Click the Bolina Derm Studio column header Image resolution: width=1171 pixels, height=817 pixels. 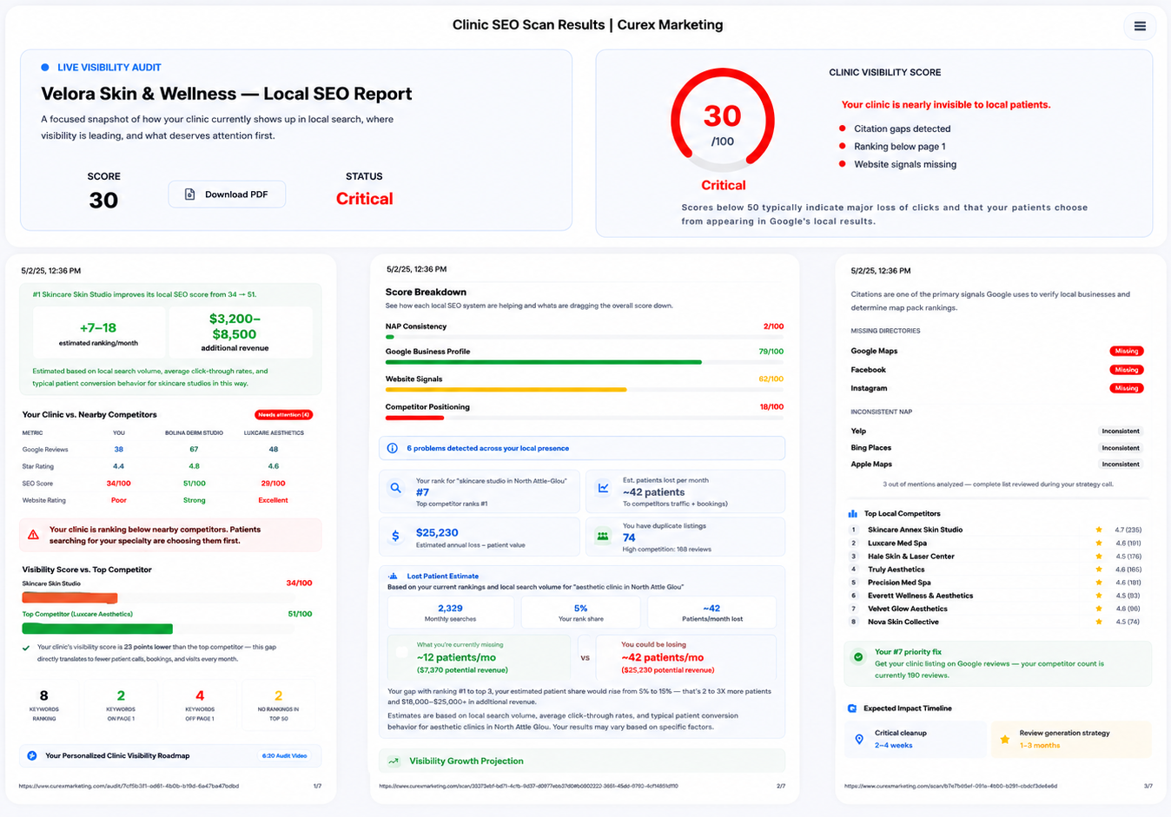[194, 432]
